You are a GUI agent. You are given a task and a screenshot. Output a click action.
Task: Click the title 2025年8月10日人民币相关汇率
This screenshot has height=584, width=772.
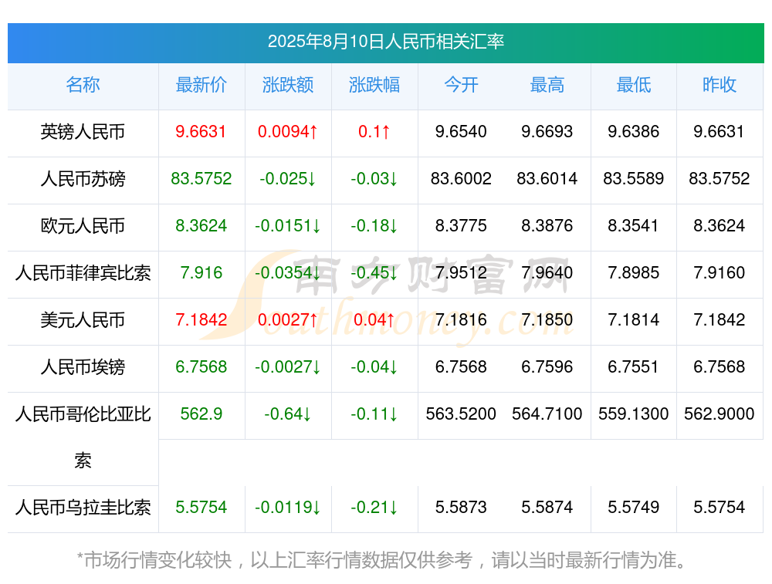(385, 42)
